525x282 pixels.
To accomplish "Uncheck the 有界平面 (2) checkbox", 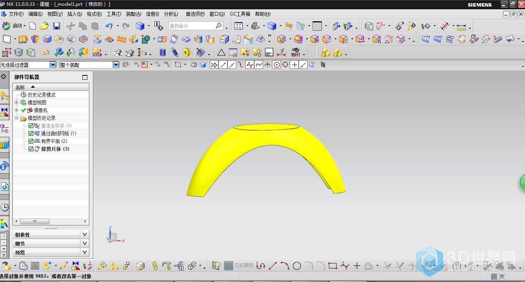I will tap(31, 141).
